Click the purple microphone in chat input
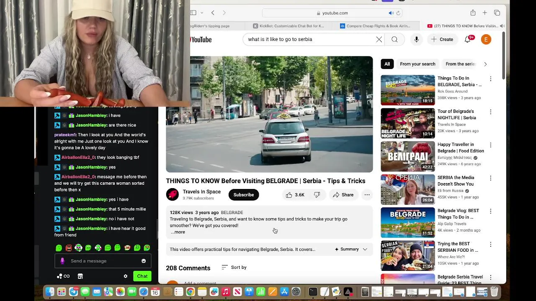This screenshot has height=301, width=536. click(x=62, y=261)
